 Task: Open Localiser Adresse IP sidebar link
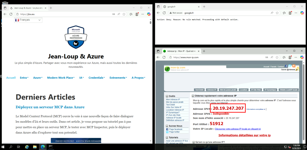tap(175, 110)
